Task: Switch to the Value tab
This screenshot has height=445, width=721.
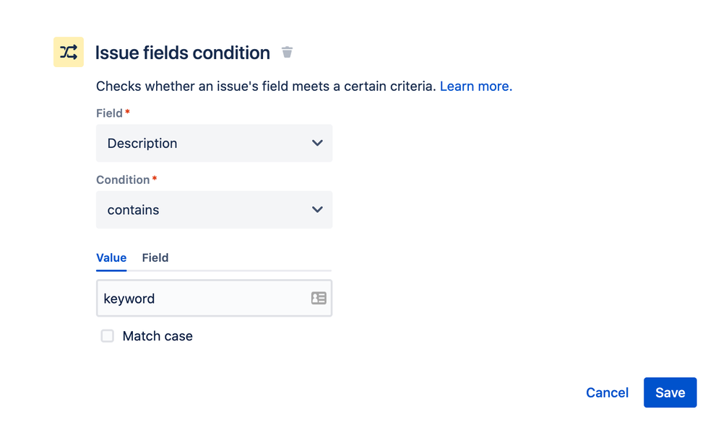Action: pos(111,257)
